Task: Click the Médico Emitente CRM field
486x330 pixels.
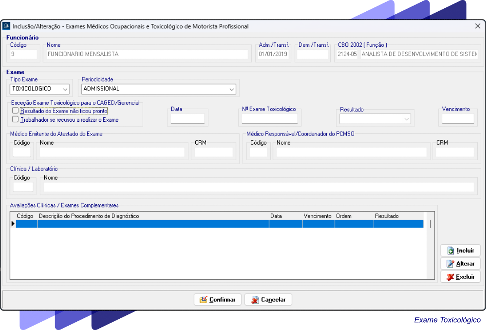Action: point(213,152)
